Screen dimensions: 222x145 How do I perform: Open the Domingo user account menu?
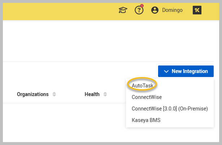click(172, 10)
